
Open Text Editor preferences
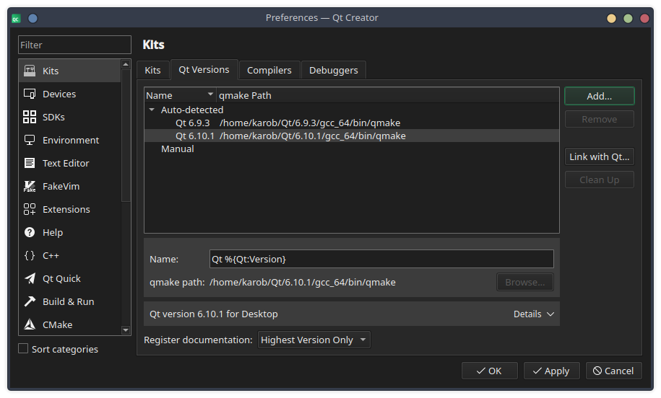pyautogui.click(x=65, y=163)
